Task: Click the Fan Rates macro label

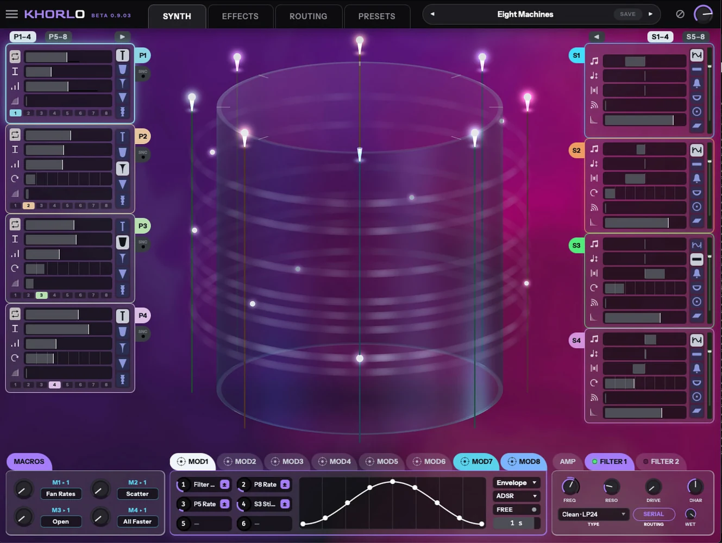Action: pos(60,494)
